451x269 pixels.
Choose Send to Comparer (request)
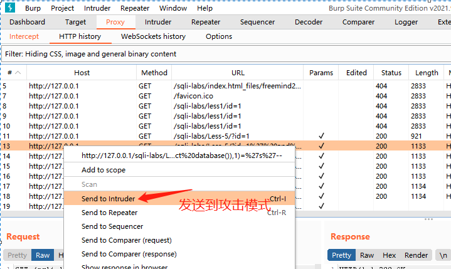point(179,240)
